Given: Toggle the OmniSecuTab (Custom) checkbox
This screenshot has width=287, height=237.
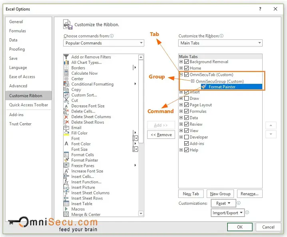Looking at the screenshot, I should coord(186,75).
